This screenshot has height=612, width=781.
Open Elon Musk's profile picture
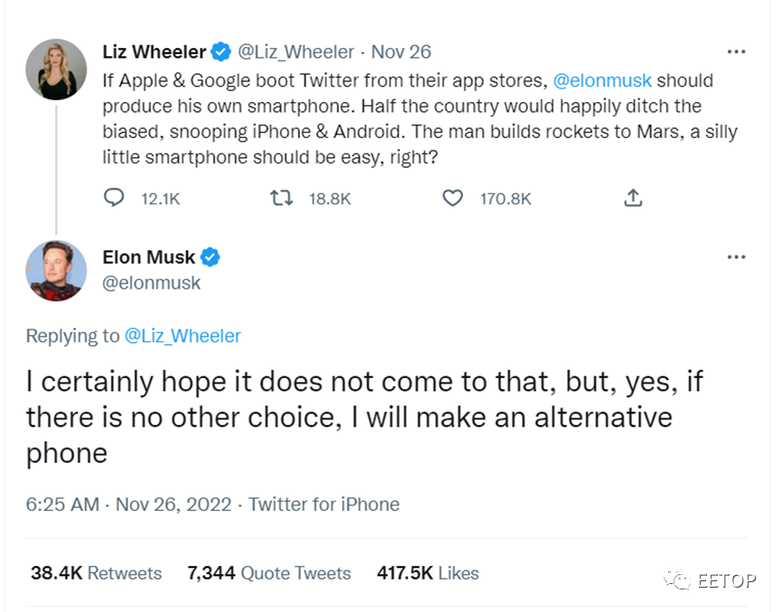tap(56, 270)
